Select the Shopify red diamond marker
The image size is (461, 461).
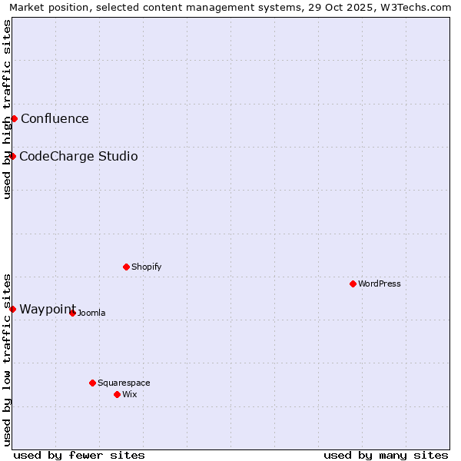coord(126,267)
